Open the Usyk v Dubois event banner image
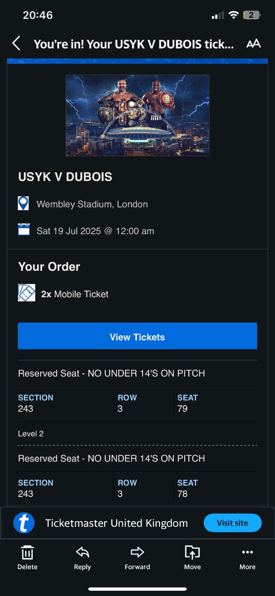Viewport: 275px width, 596px height. pos(137,115)
